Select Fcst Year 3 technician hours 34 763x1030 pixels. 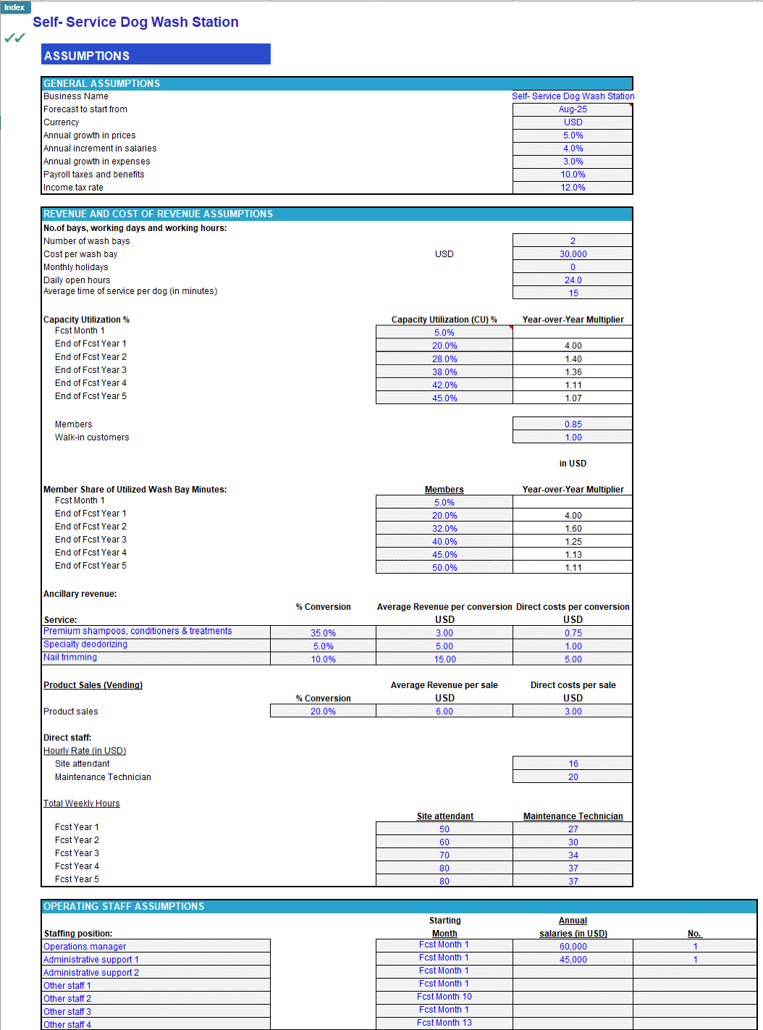(x=573, y=854)
